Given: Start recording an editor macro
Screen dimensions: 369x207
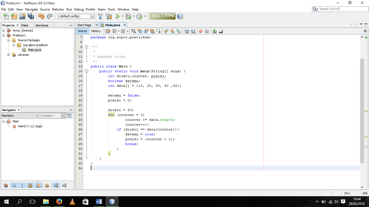Looking at the screenshot, I should (x=201, y=31).
